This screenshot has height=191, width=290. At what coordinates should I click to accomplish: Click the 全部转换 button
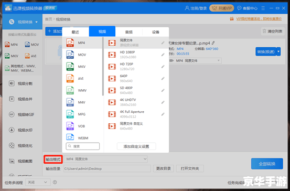(267, 164)
